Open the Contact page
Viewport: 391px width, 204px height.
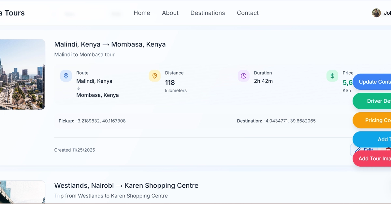coord(248,13)
